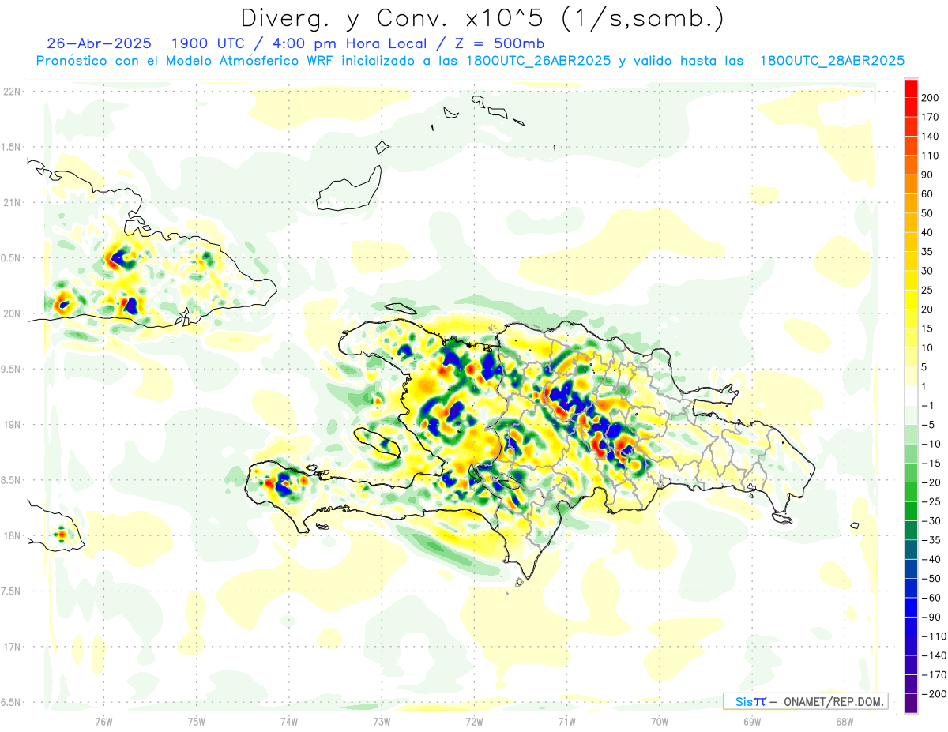948x732 pixels.
Task: Click the '21N' latitude label
Action: [x=11, y=203]
